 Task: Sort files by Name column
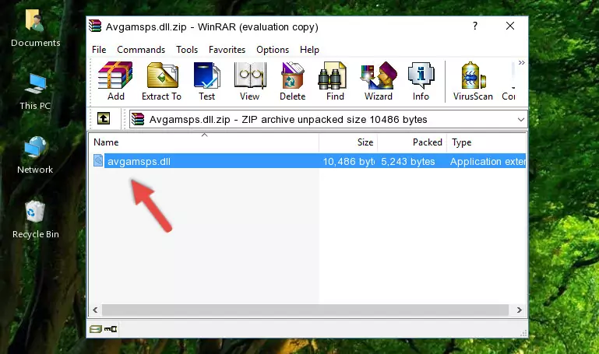204,142
